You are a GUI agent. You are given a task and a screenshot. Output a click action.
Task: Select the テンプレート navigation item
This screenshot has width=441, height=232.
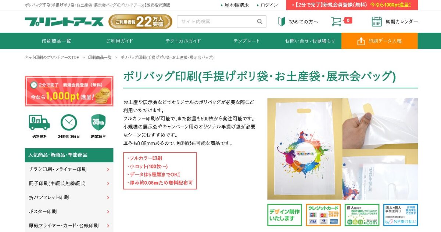[x=247, y=41]
